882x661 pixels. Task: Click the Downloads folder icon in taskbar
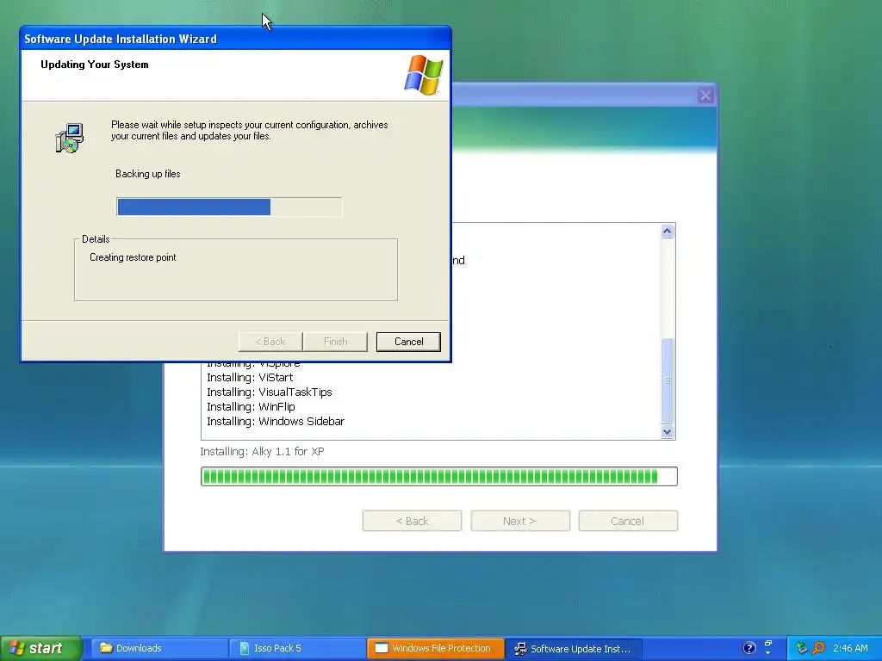pos(106,647)
